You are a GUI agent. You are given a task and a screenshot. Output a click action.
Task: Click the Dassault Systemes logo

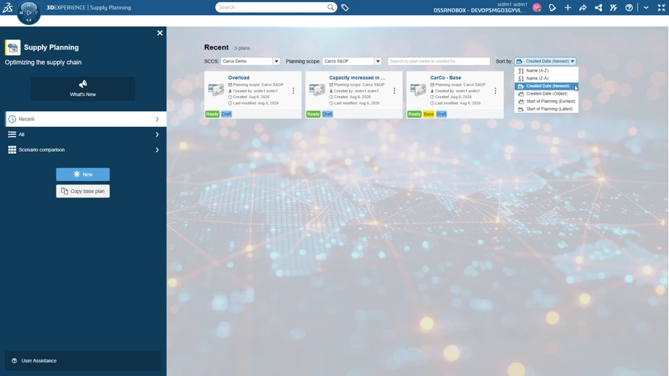tap(8, 7)
